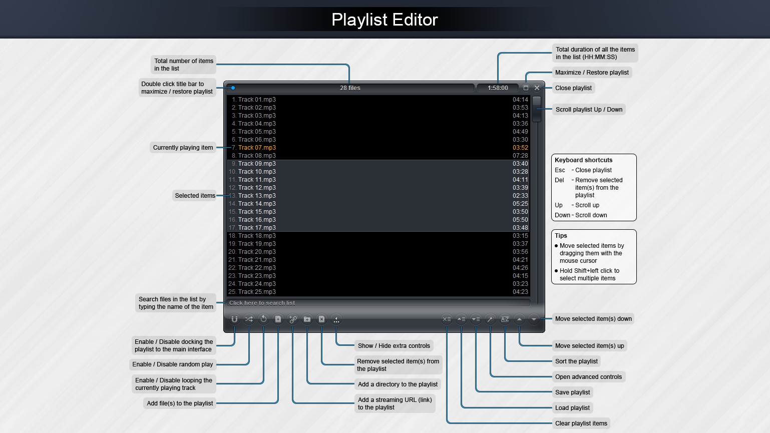This screenshot has width=770, height=433.
Task: Load a saved playlist
Action: (x=461, y=319)
